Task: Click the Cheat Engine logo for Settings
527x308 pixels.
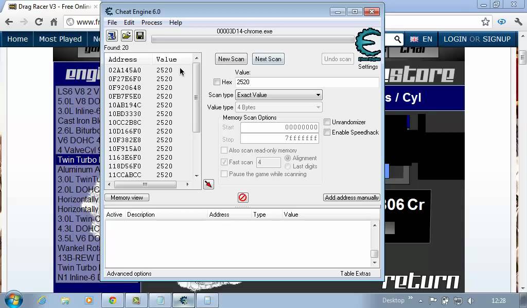Action: pyautogui.click(x=368, y=45)
